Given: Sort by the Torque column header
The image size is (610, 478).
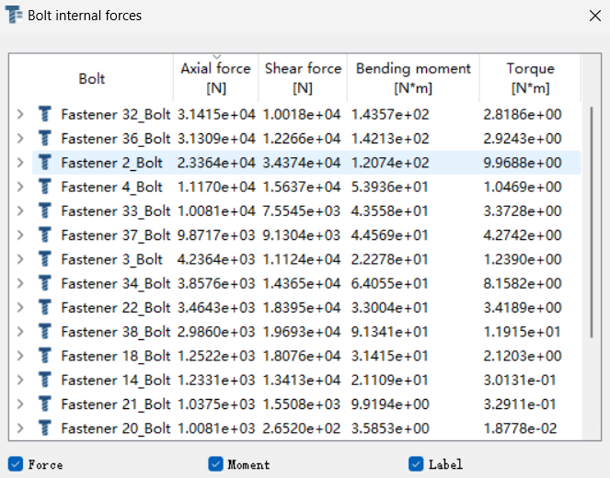Looking at the screenshot, I should [x=530, y=78].
